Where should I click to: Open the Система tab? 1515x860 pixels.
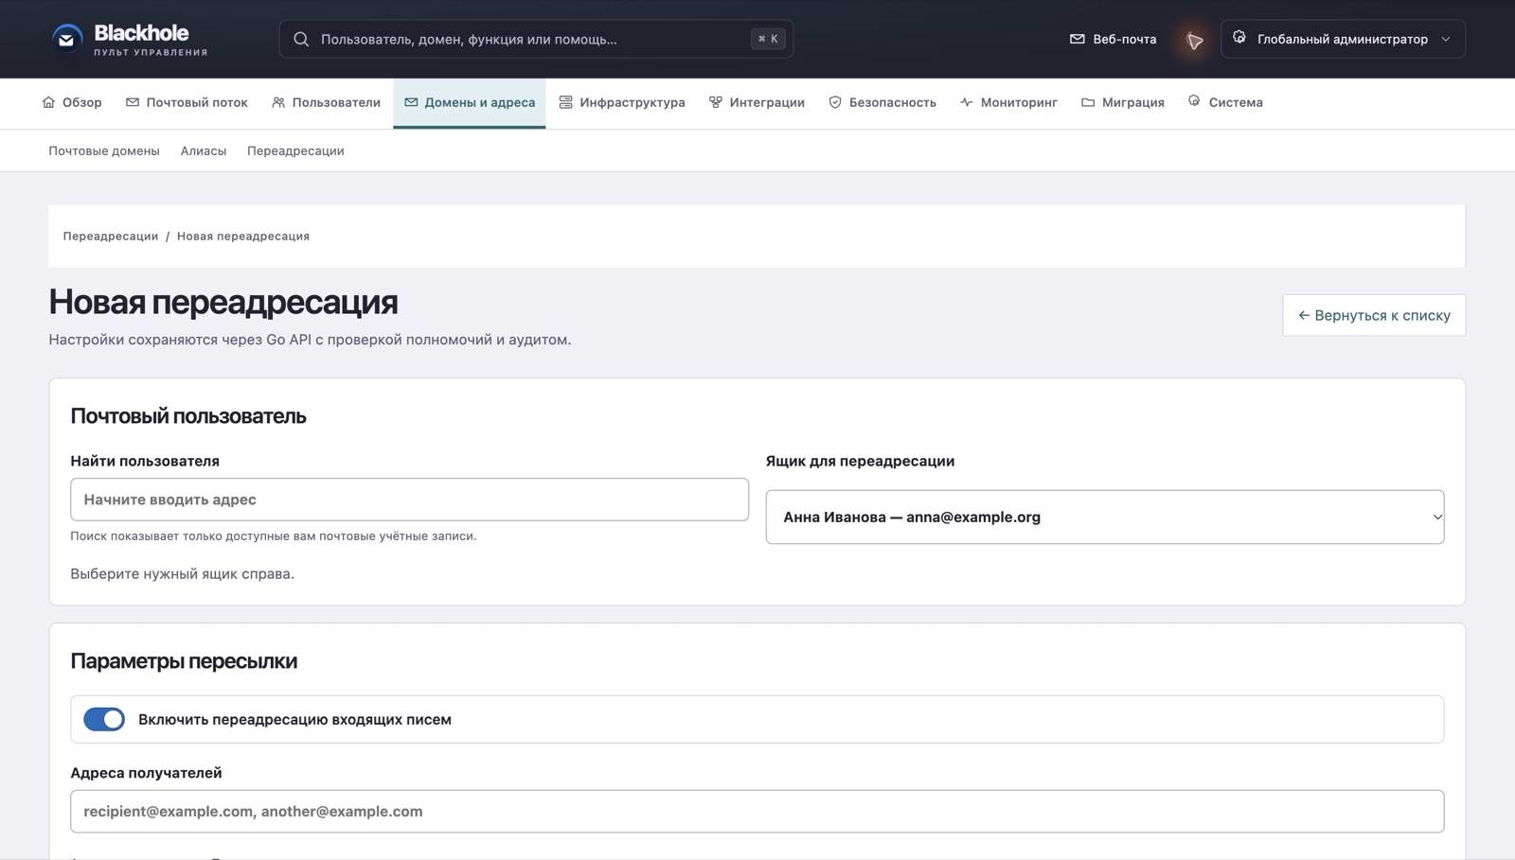[x=1225, y=102]
